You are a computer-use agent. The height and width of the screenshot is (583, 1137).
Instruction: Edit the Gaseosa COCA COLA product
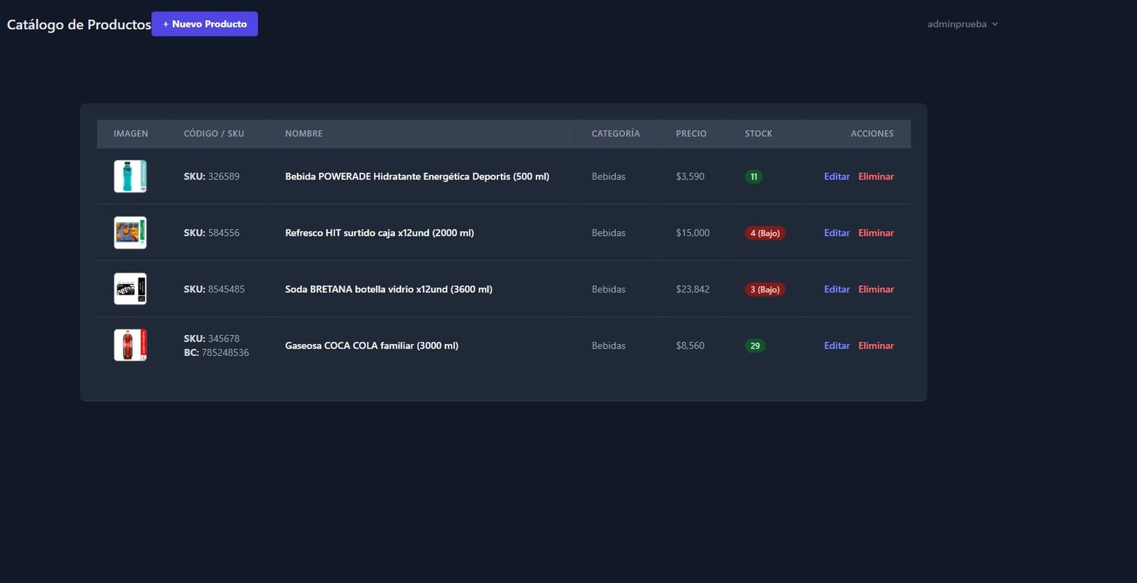(836, 346)
